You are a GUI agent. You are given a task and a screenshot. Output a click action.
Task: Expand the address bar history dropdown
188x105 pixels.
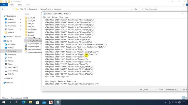[x=132, y=9]
